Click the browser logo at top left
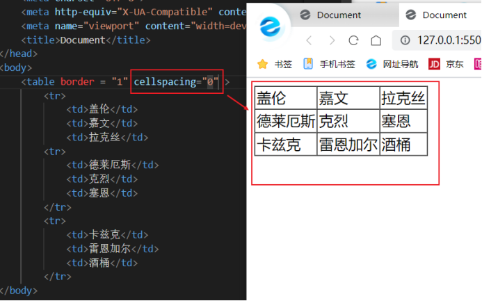 click(x=270, y=26)
